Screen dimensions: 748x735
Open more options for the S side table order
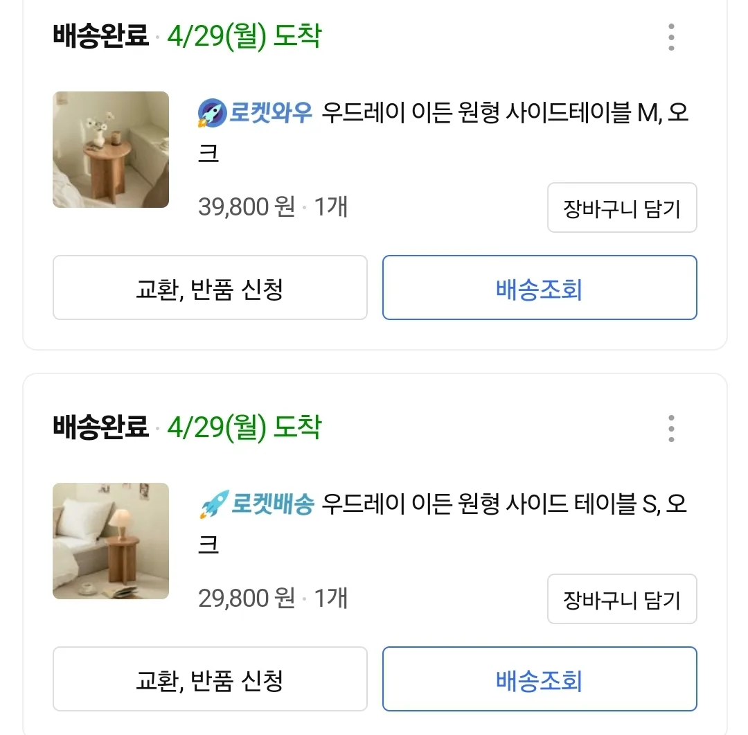671,429
